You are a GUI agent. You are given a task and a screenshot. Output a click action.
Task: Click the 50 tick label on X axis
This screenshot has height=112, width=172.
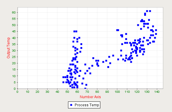(67, 92)
